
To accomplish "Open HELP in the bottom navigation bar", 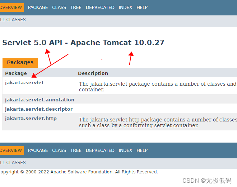I will coord(142,150).
